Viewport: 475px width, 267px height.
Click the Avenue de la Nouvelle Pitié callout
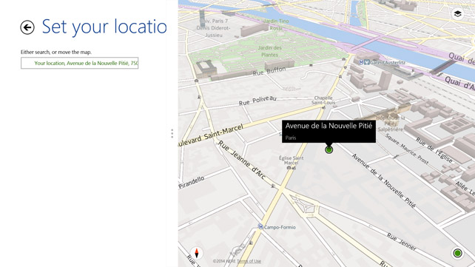[x=329, y=132]
